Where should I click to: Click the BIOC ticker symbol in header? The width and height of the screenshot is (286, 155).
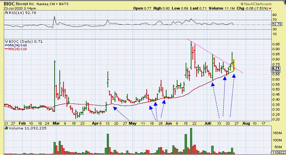tap(9, 4)
